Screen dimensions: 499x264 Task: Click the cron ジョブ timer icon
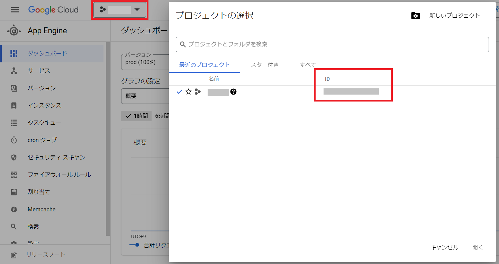(x=14, y=140)
